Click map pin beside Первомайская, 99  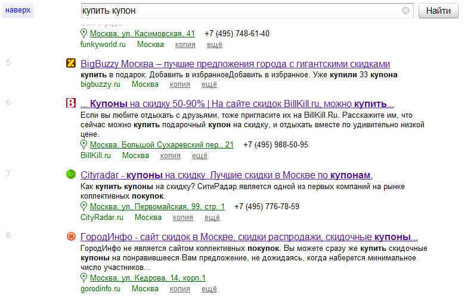point(83,206)
